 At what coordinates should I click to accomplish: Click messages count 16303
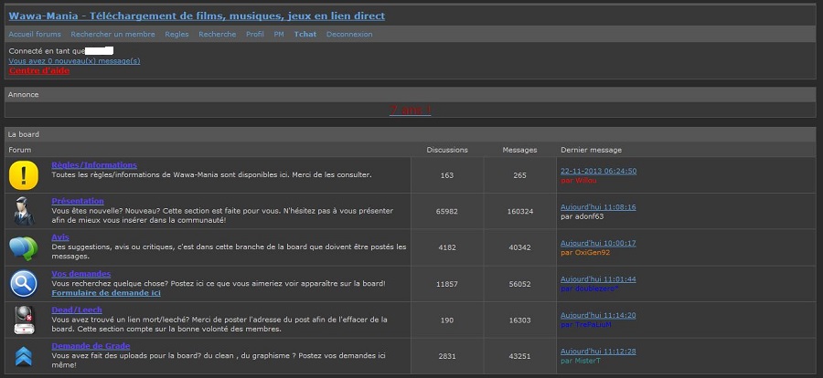(x=519, y=320)
